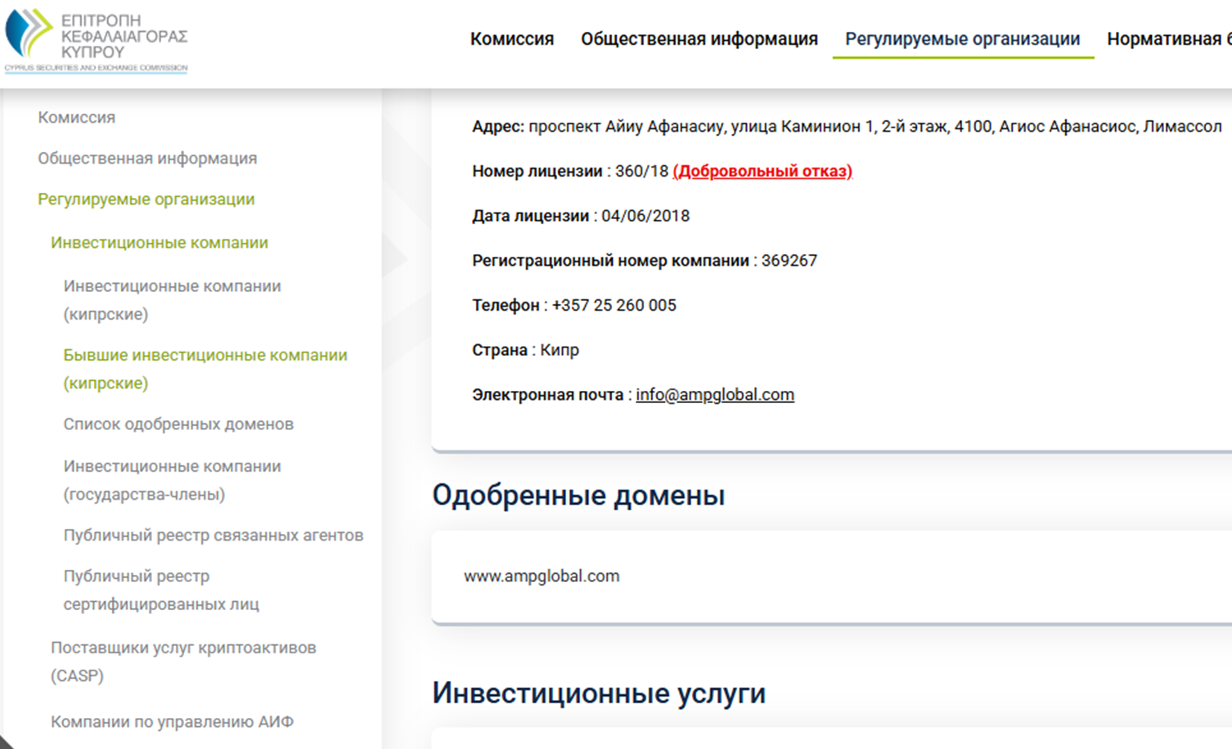Click the Добровольный отказ red link
This screenshot has height=749, width=1232.
click(x=761, y=172)
